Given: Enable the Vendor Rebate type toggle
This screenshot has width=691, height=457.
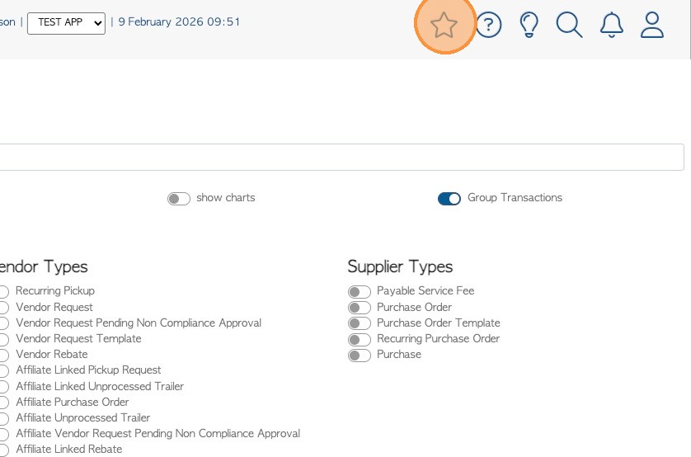Looking at the screenshot, I should point(3,356).
